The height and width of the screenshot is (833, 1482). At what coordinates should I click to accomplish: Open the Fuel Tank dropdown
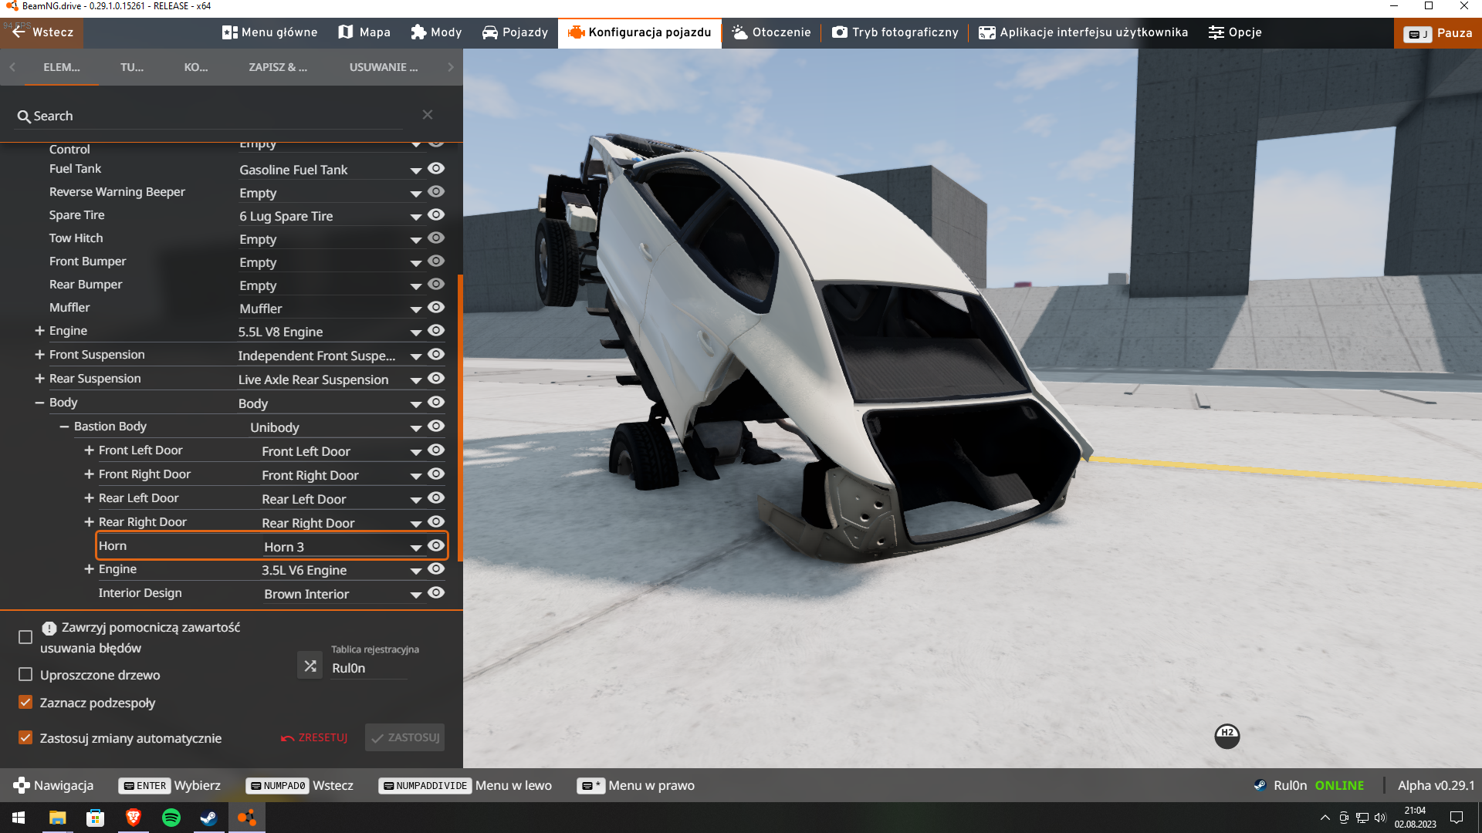(x=330, y=170)
